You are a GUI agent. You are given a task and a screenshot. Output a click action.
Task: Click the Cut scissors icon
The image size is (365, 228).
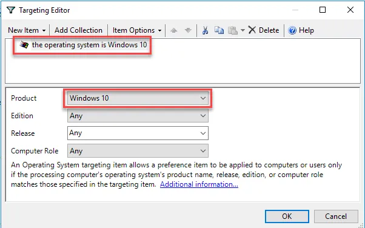coord(205,30)
